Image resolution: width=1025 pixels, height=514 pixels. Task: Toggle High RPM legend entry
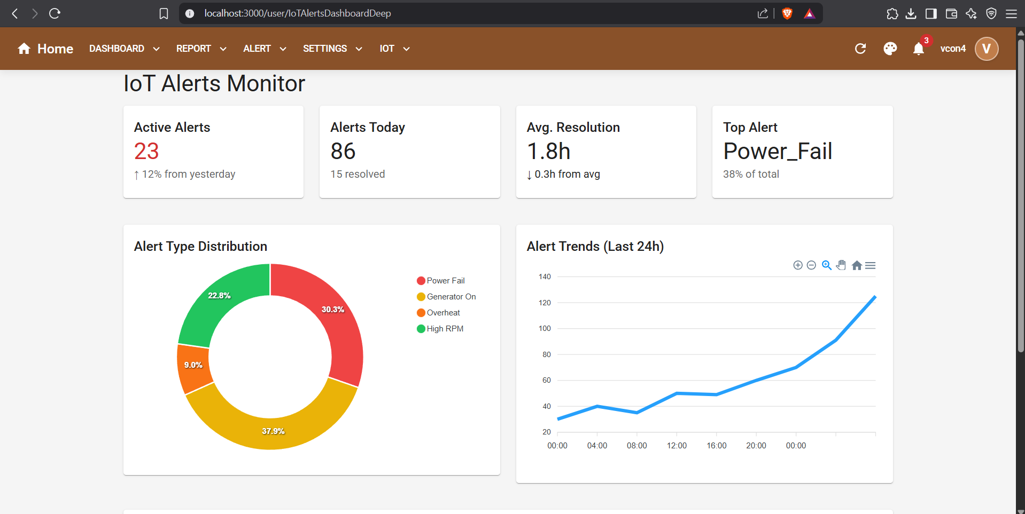pyautogui.click(x=440, y=329)
